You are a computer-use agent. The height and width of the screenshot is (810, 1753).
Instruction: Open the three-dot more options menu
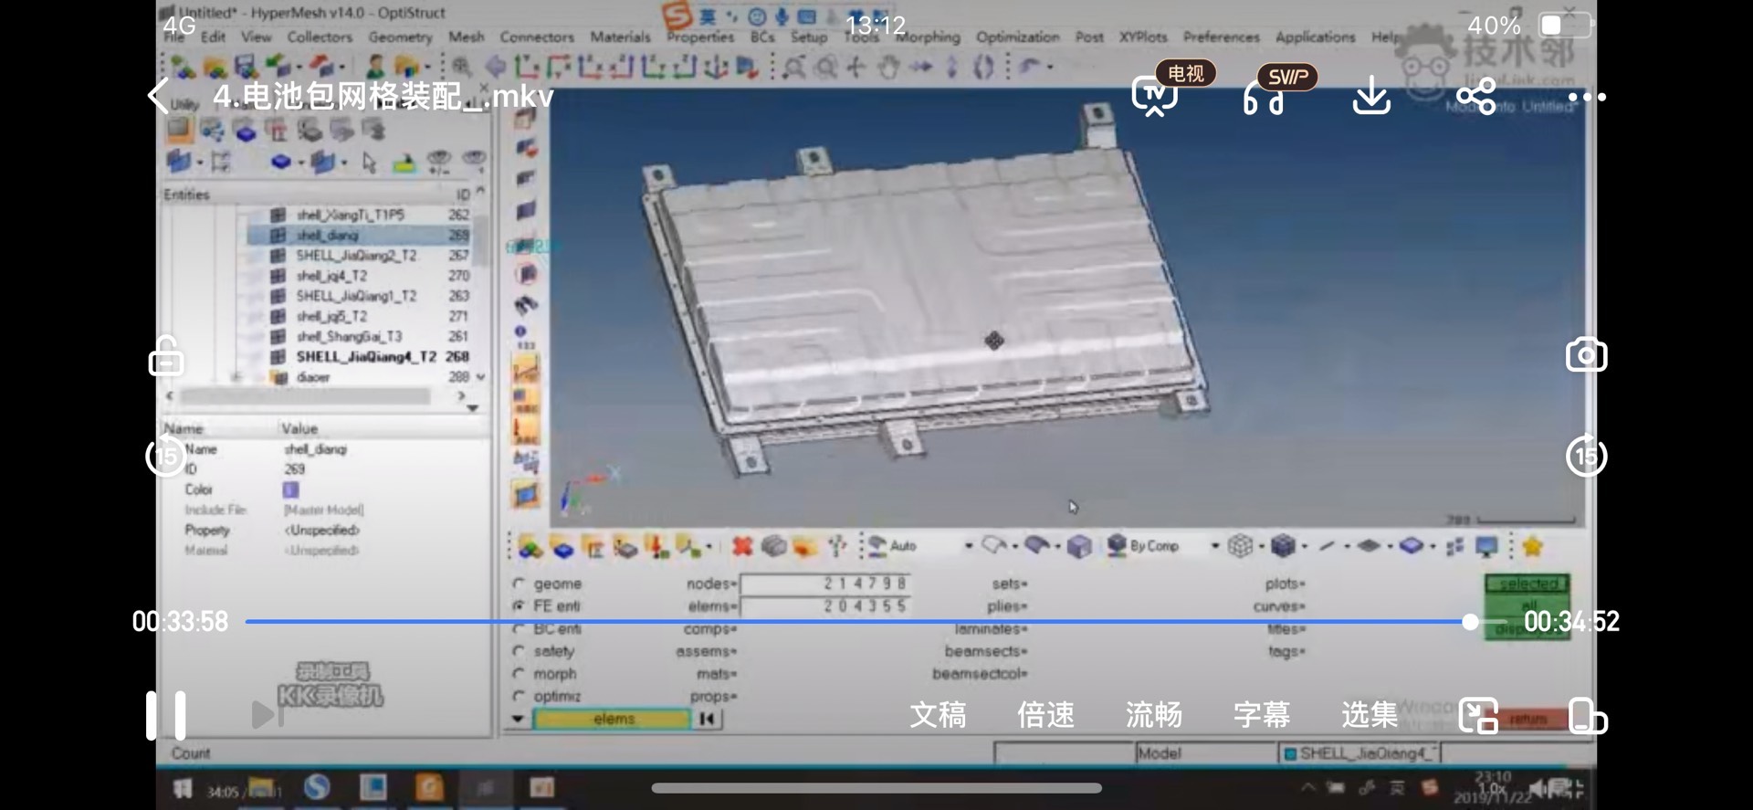tap(1587, 97)
